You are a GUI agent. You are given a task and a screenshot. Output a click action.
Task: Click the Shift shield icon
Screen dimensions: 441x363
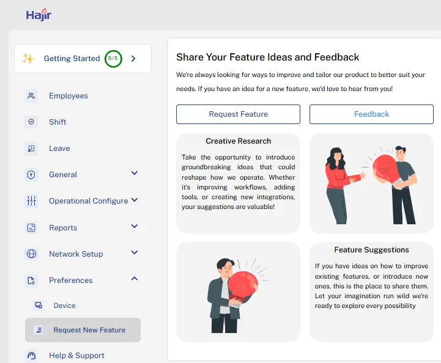click(x=31, y=122)
